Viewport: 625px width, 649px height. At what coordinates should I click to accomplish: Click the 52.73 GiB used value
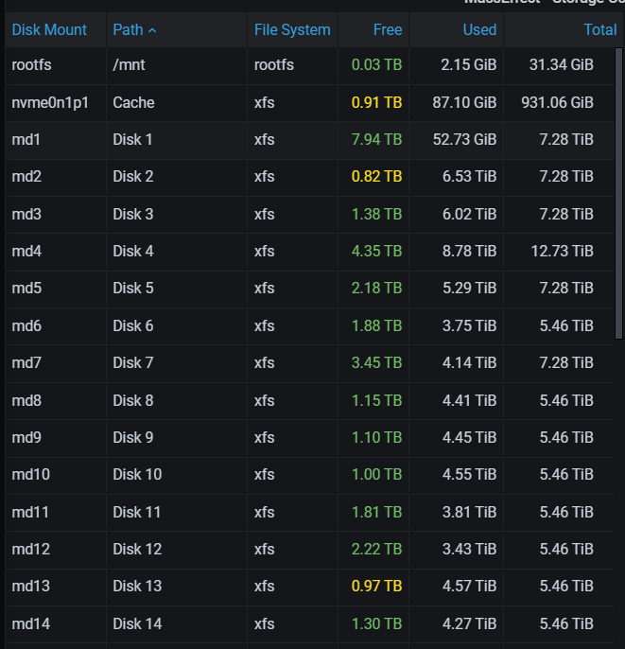point(464,139)
